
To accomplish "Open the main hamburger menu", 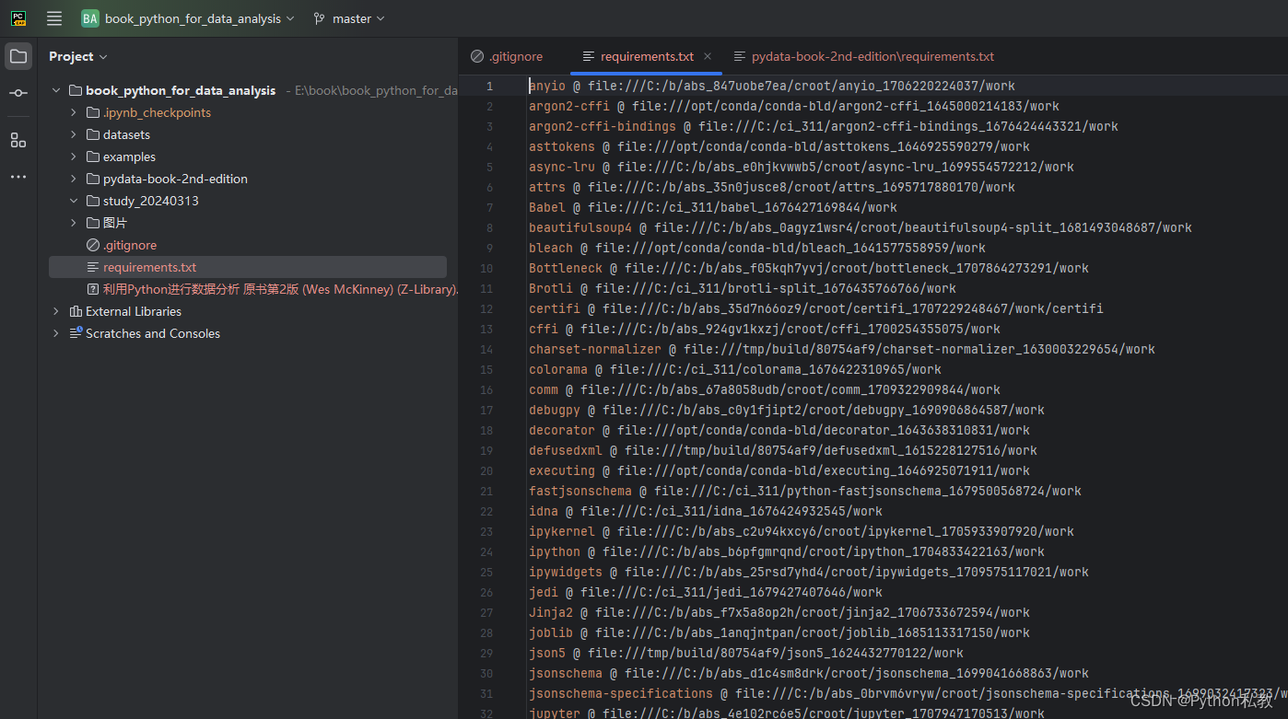I will coord(53,17).
